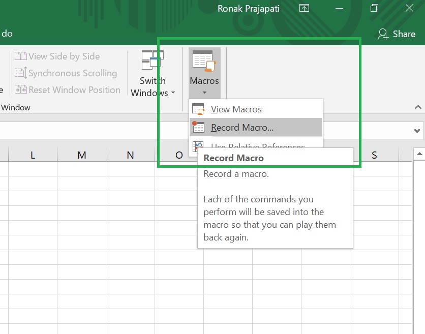Screen dimensions: 425x334
Task: Toggle Synchronous Scrolling
Action: pos(66,73)
